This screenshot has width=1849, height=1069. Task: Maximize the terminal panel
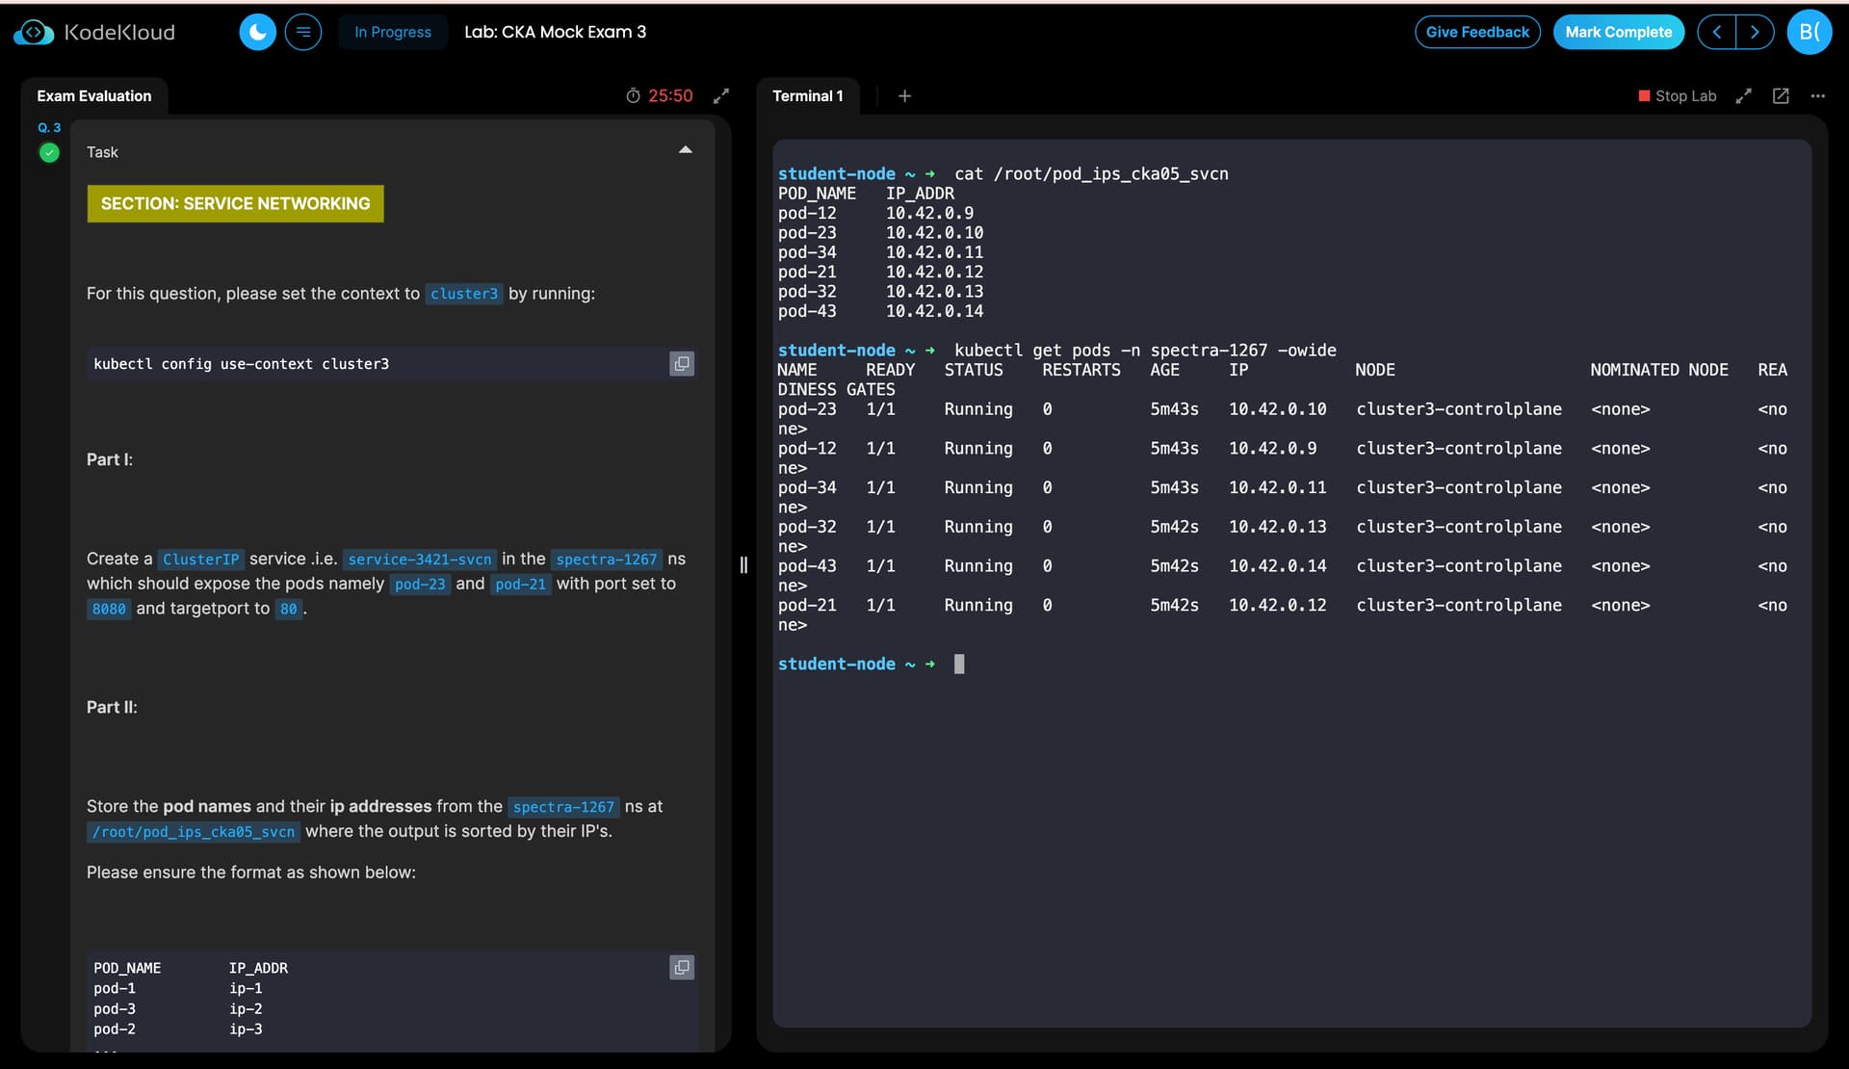point(1744,96)
